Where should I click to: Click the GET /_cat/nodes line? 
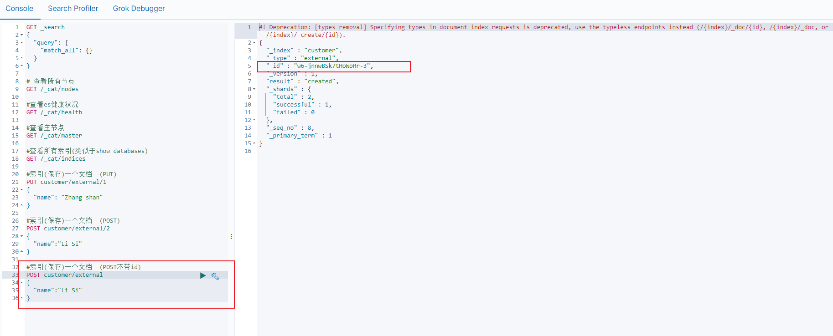click(52, 89)
